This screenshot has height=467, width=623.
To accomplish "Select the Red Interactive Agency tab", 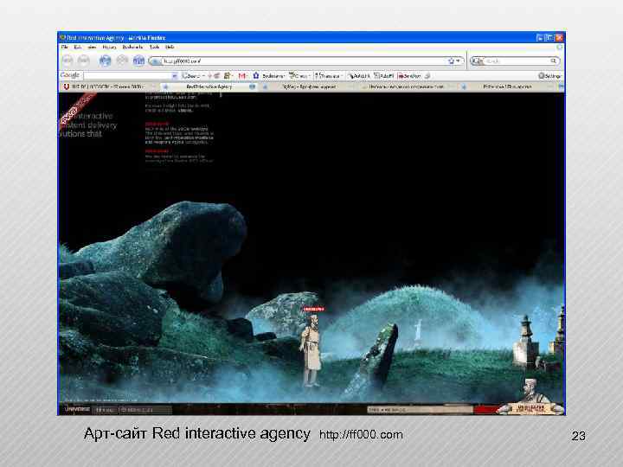I will pos(209,86).
